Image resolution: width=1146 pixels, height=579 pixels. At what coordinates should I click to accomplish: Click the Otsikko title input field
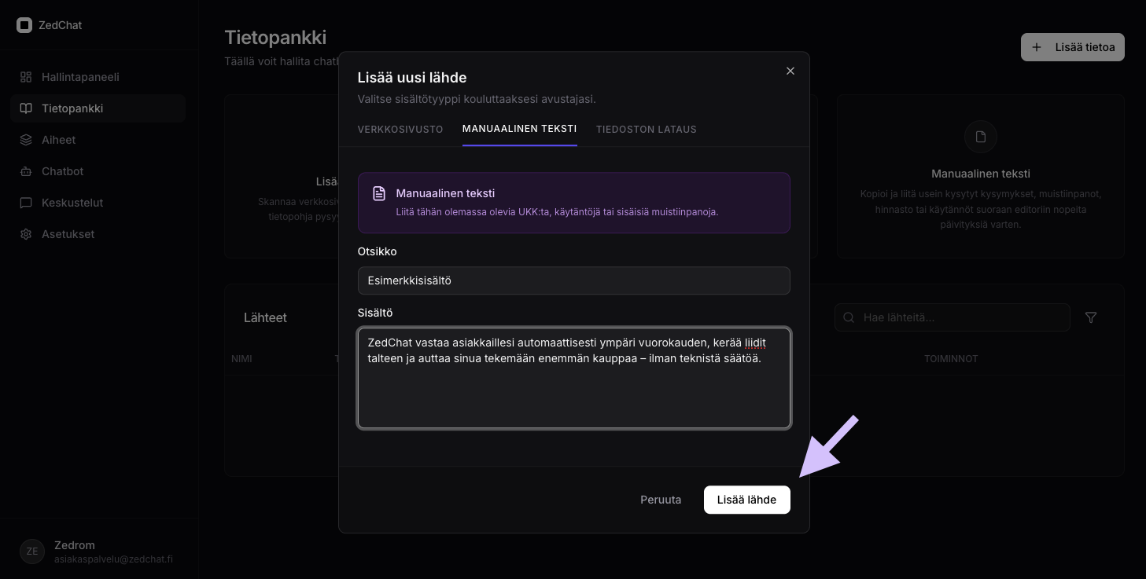[573, 280]
